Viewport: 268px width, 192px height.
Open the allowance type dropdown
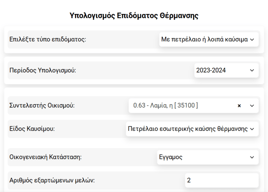point(208,39)
